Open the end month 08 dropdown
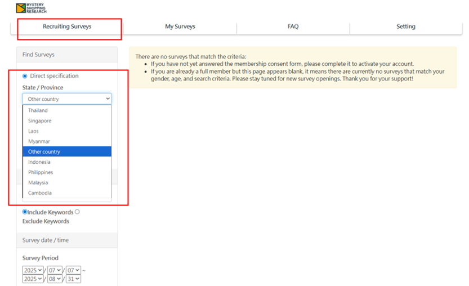Viewport: 469px width, 286px height. tap(55, 279)
